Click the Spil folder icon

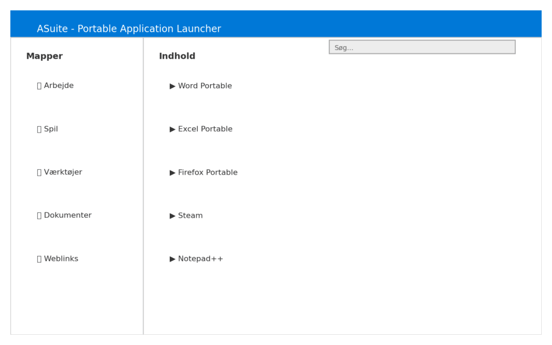click(39, 129)
